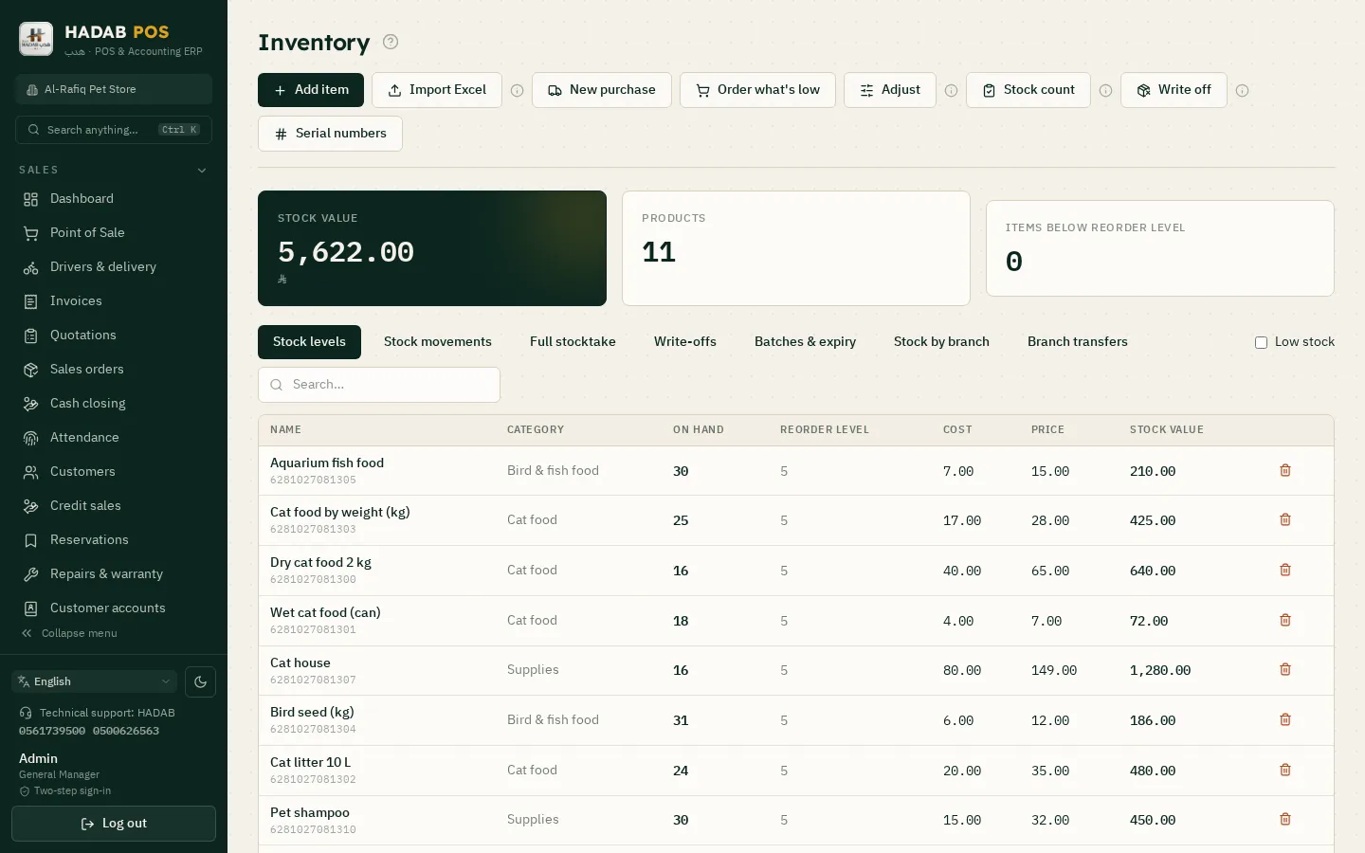Click the Serial numbers button
1365x853 pixels.
click(330, 134)
